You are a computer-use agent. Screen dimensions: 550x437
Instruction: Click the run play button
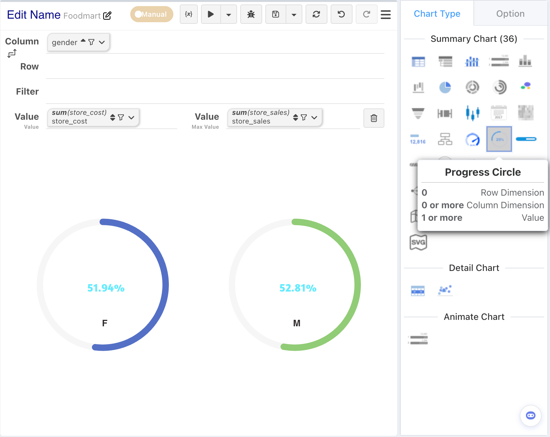click(211, 14)
